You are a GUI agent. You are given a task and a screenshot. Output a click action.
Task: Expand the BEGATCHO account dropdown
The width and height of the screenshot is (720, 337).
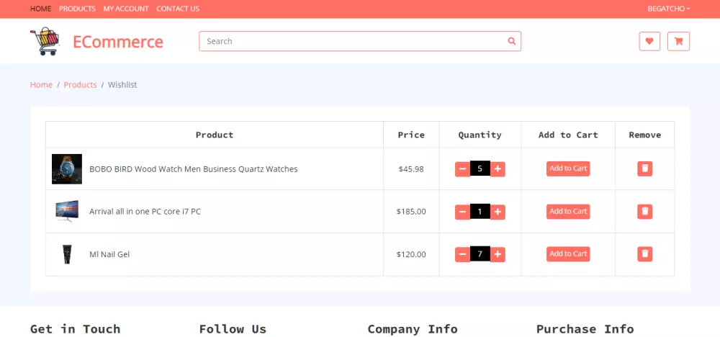pos(669,9)
